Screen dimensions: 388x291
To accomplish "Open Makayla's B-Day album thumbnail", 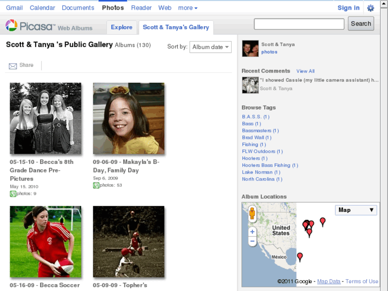I will point(129,119).
